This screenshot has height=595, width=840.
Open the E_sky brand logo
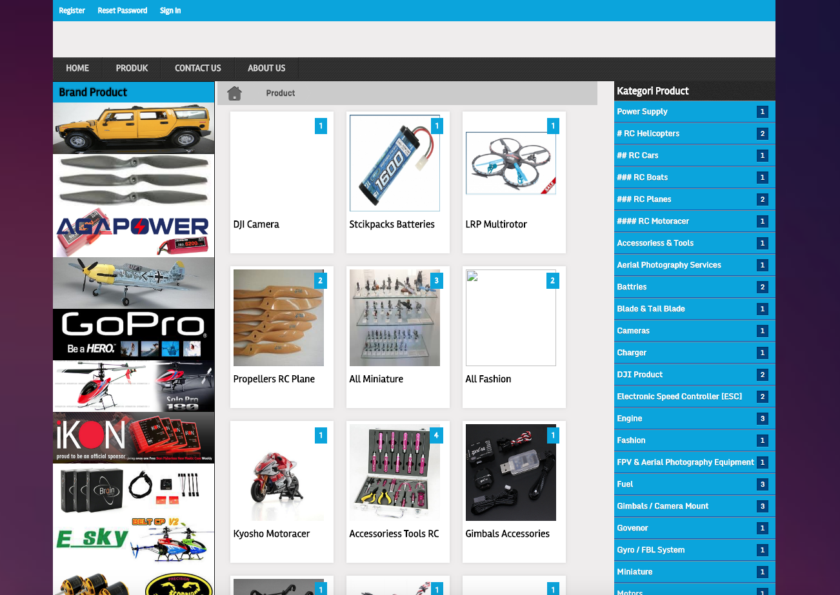(134, 539)
